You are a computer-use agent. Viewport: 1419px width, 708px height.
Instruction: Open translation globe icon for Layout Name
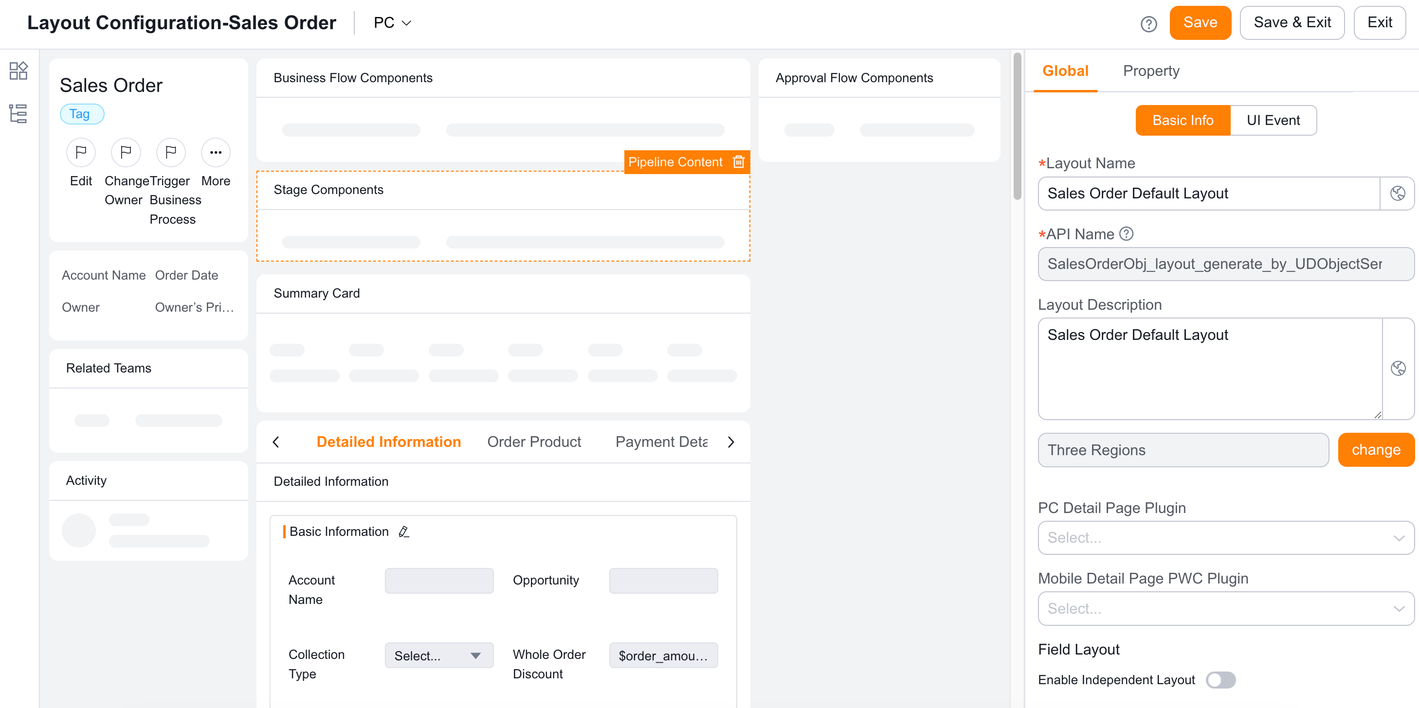(x=1398, y=193)
